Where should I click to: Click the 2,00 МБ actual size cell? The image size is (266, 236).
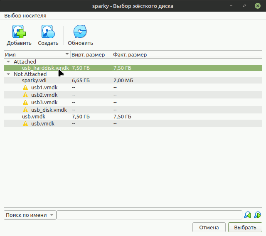123,80
